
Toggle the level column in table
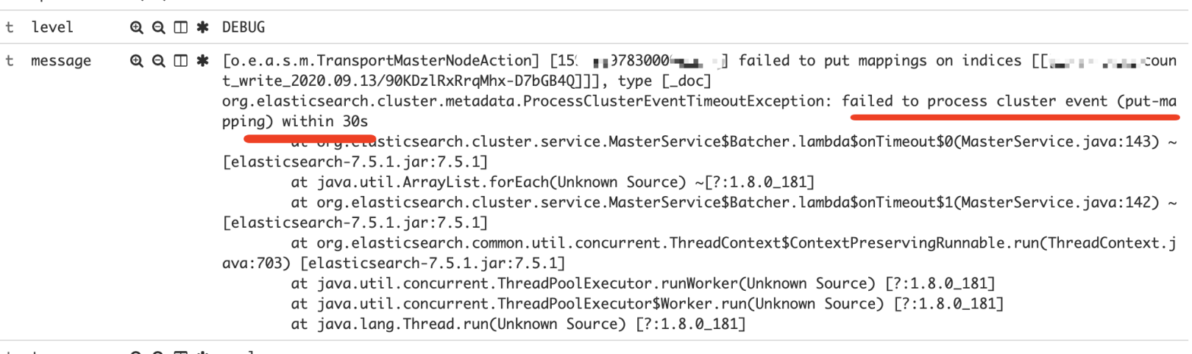[x=180, y=28]
